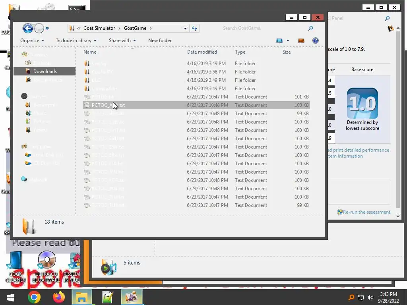Open the address bar history dropdown
Image resolution: width=407 pixels, height=305 pixels.
coord(185,28)
